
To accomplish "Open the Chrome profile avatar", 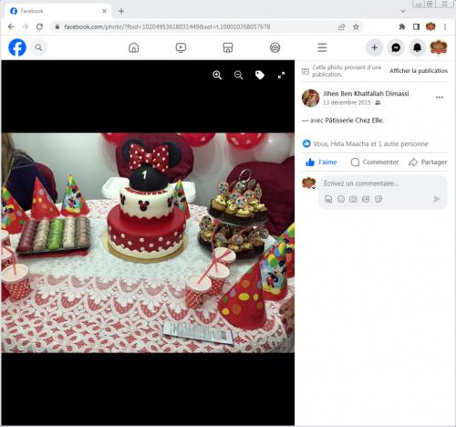I will [430, 26].
